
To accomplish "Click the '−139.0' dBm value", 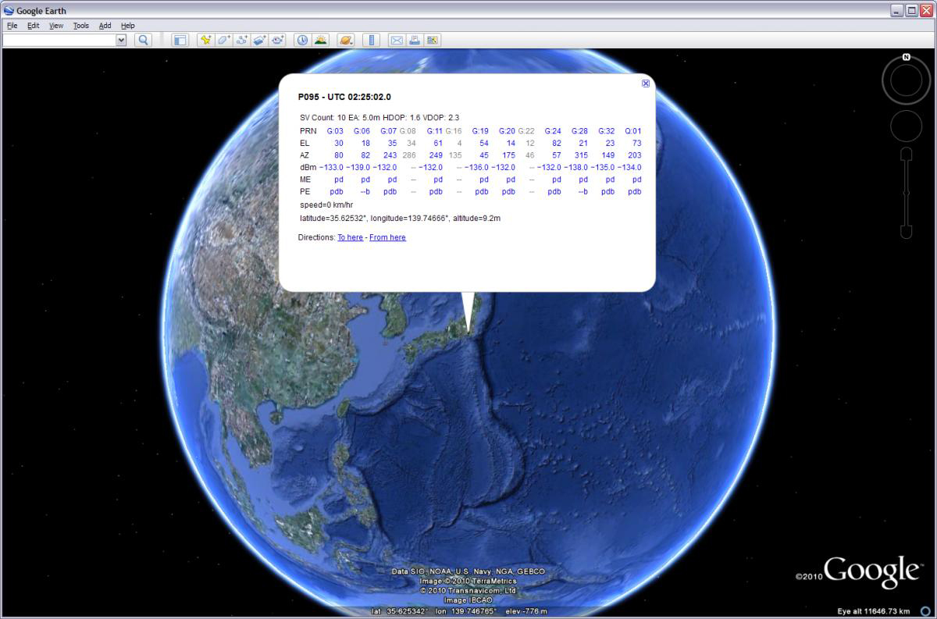I will pos(358,167).
